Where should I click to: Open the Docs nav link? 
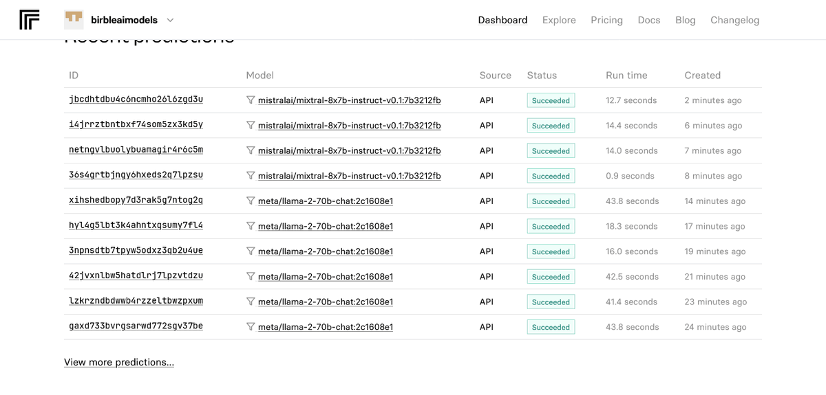click(x=649, y=20)
